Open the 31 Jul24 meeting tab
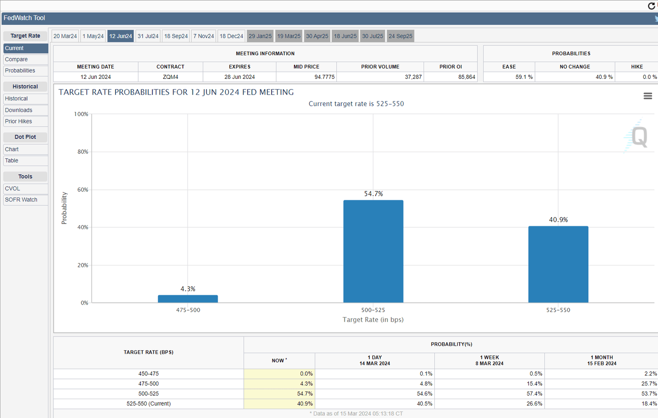658x418 pixels. 148,36
